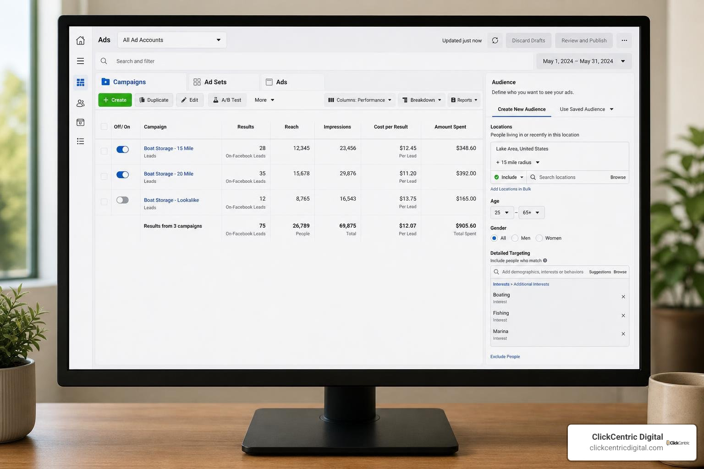Toggle off Boat Storage - 20 Mile campaign
Image resolution: width=704 pixels, height=469 pixels.
click(x=122, y=175)
